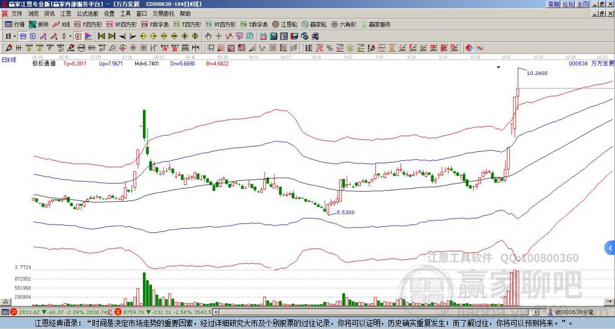Open the 公式选股 menu

(x=88, y=14)
